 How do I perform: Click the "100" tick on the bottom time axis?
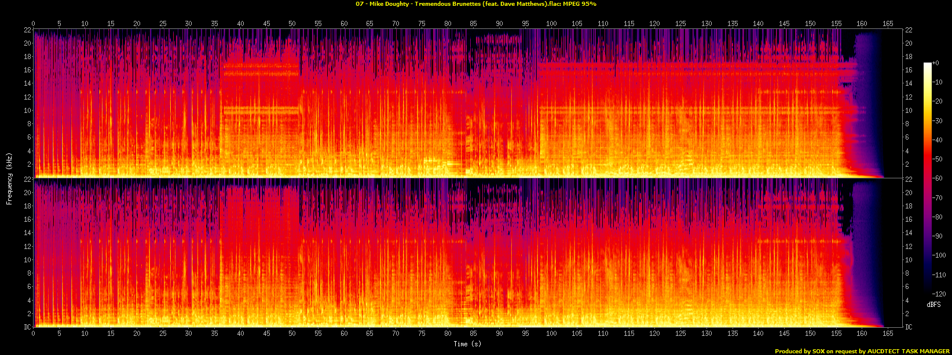coord(551,332)
